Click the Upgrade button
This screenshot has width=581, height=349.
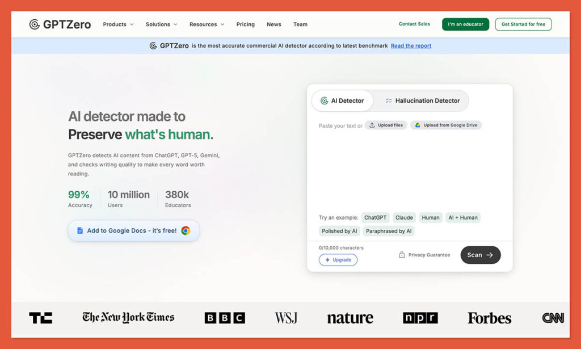point(338,260)
